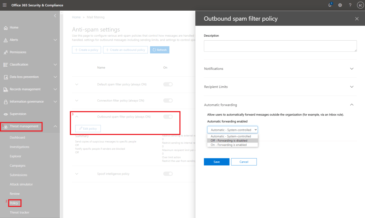The height and width of the screenshot is (218, 365).
Task: Click the Alerts warning icon
Action: pos(6,40)
